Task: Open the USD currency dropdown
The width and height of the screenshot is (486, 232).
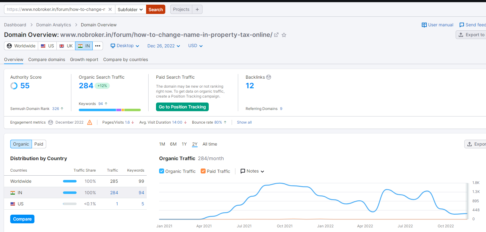Action: tap(195, 46)
